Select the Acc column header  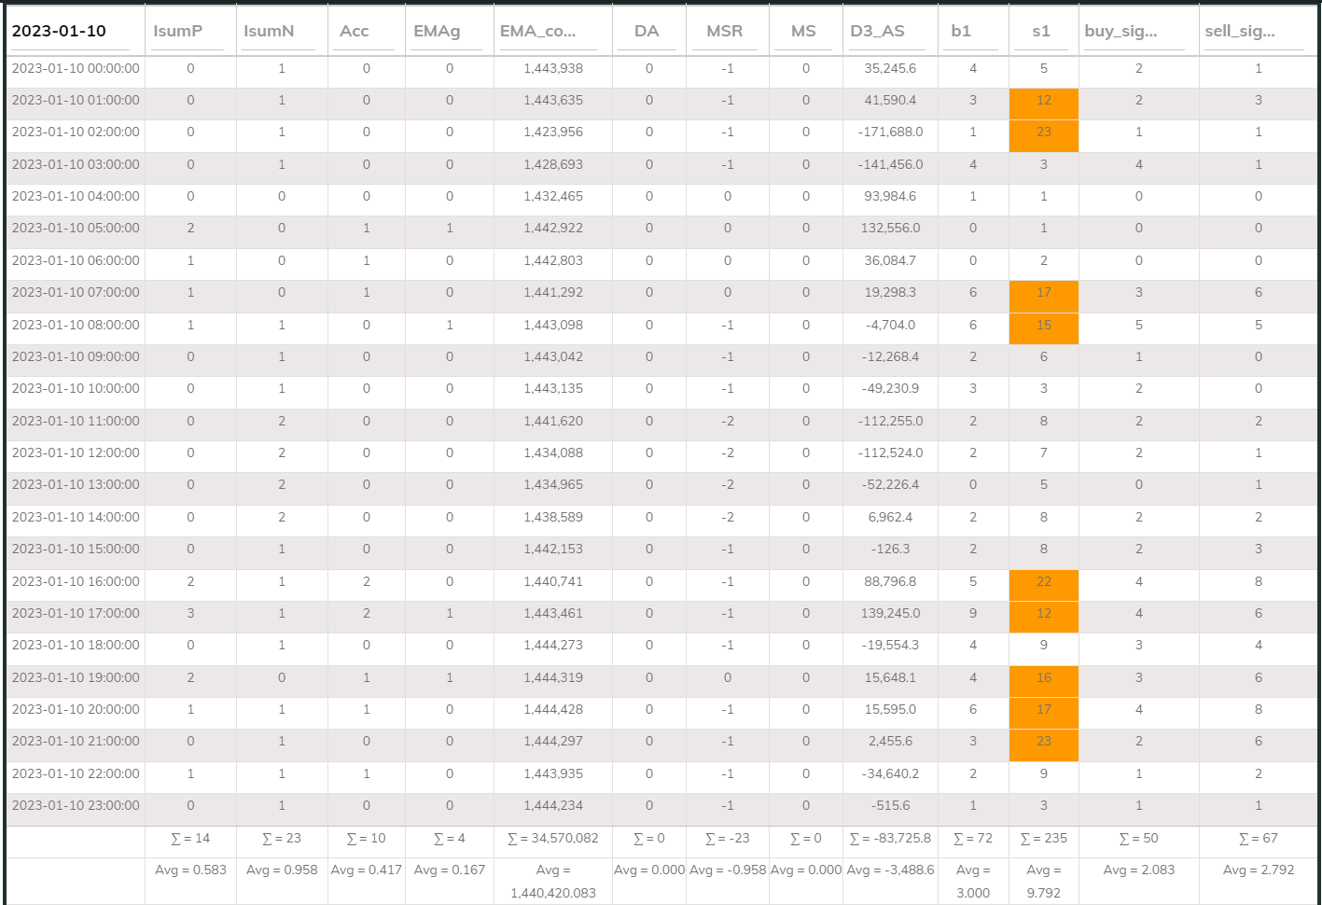tap(355, 31)
